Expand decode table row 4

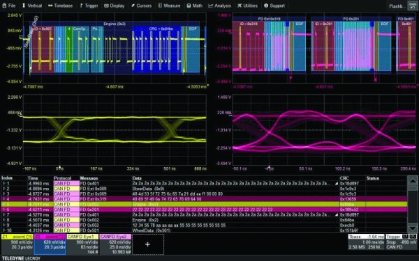3,199
